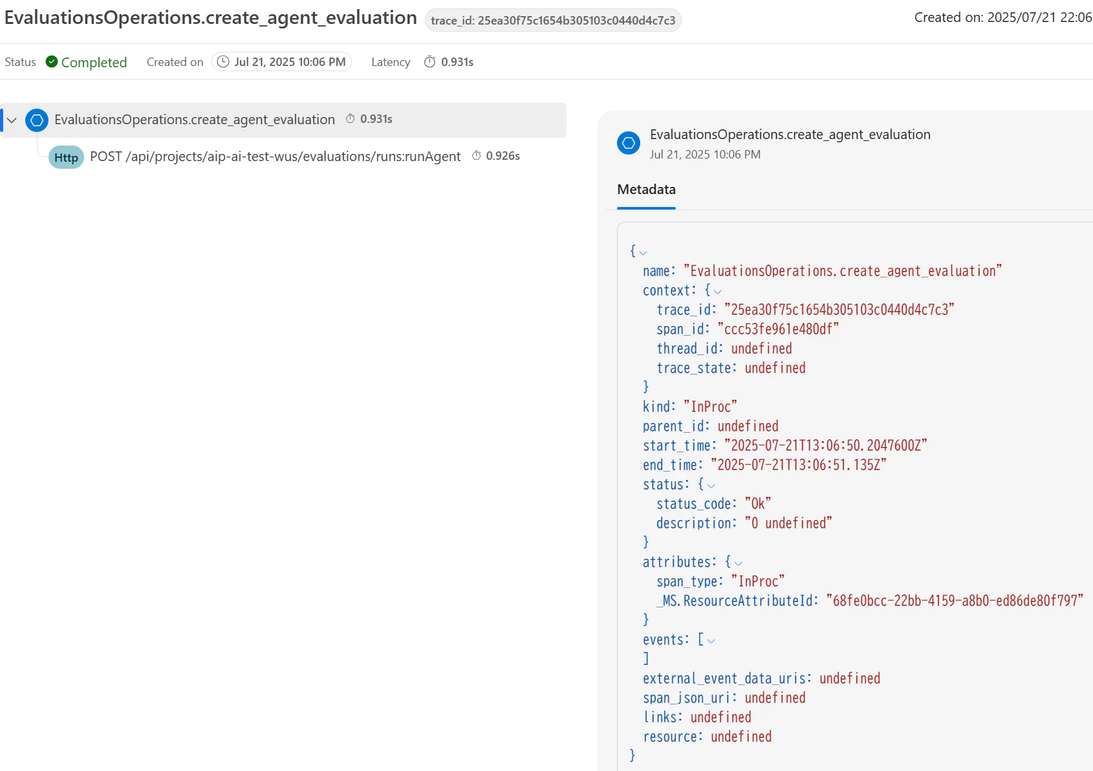Click stopwatch icon on root span row
Viewport: 1093px width, 771px height.
pos(351,118)
